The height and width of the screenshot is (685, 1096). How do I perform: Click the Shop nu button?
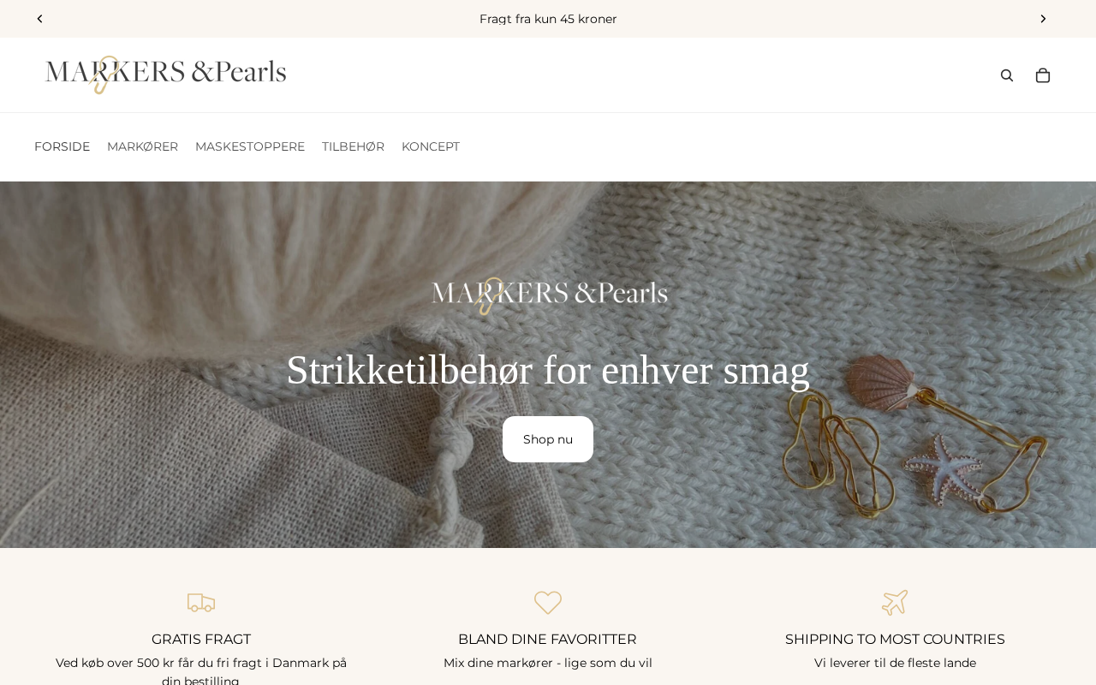point(548,439)
